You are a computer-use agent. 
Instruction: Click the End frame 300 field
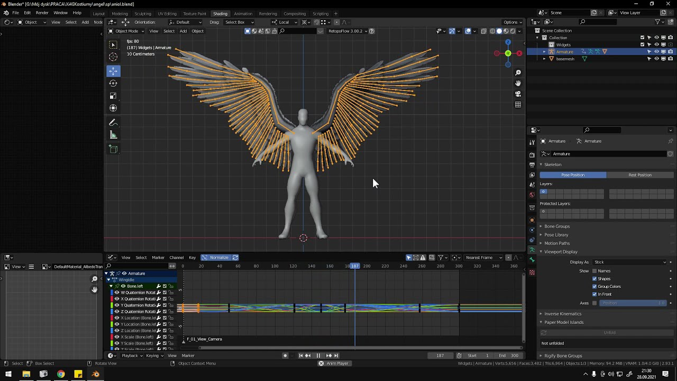pos(509,356)
